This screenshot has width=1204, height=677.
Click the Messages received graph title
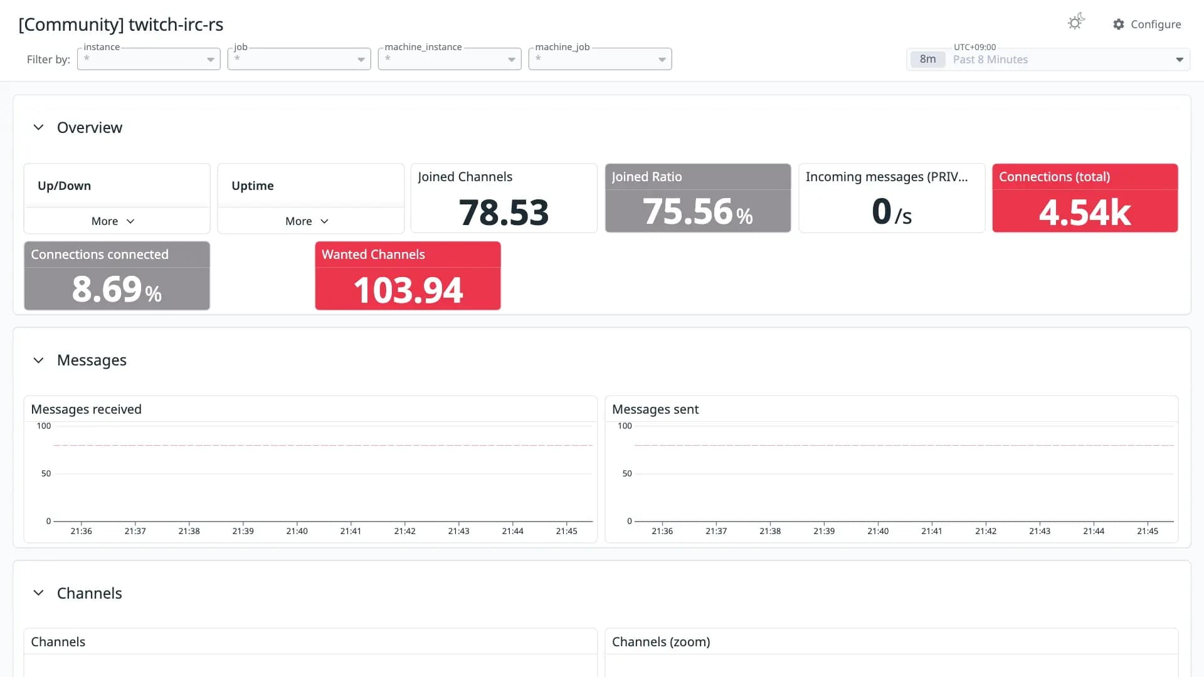pos(86,409)
